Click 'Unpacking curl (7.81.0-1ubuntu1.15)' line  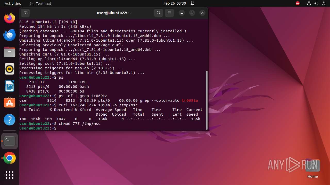click(x=64, y=54)
